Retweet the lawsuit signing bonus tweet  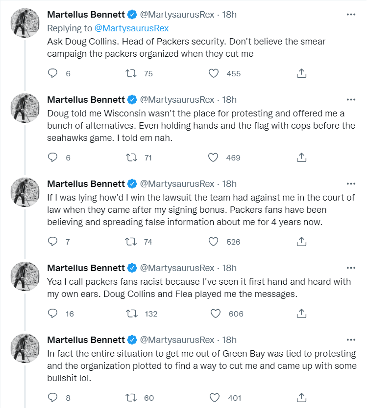coord(131,242)
